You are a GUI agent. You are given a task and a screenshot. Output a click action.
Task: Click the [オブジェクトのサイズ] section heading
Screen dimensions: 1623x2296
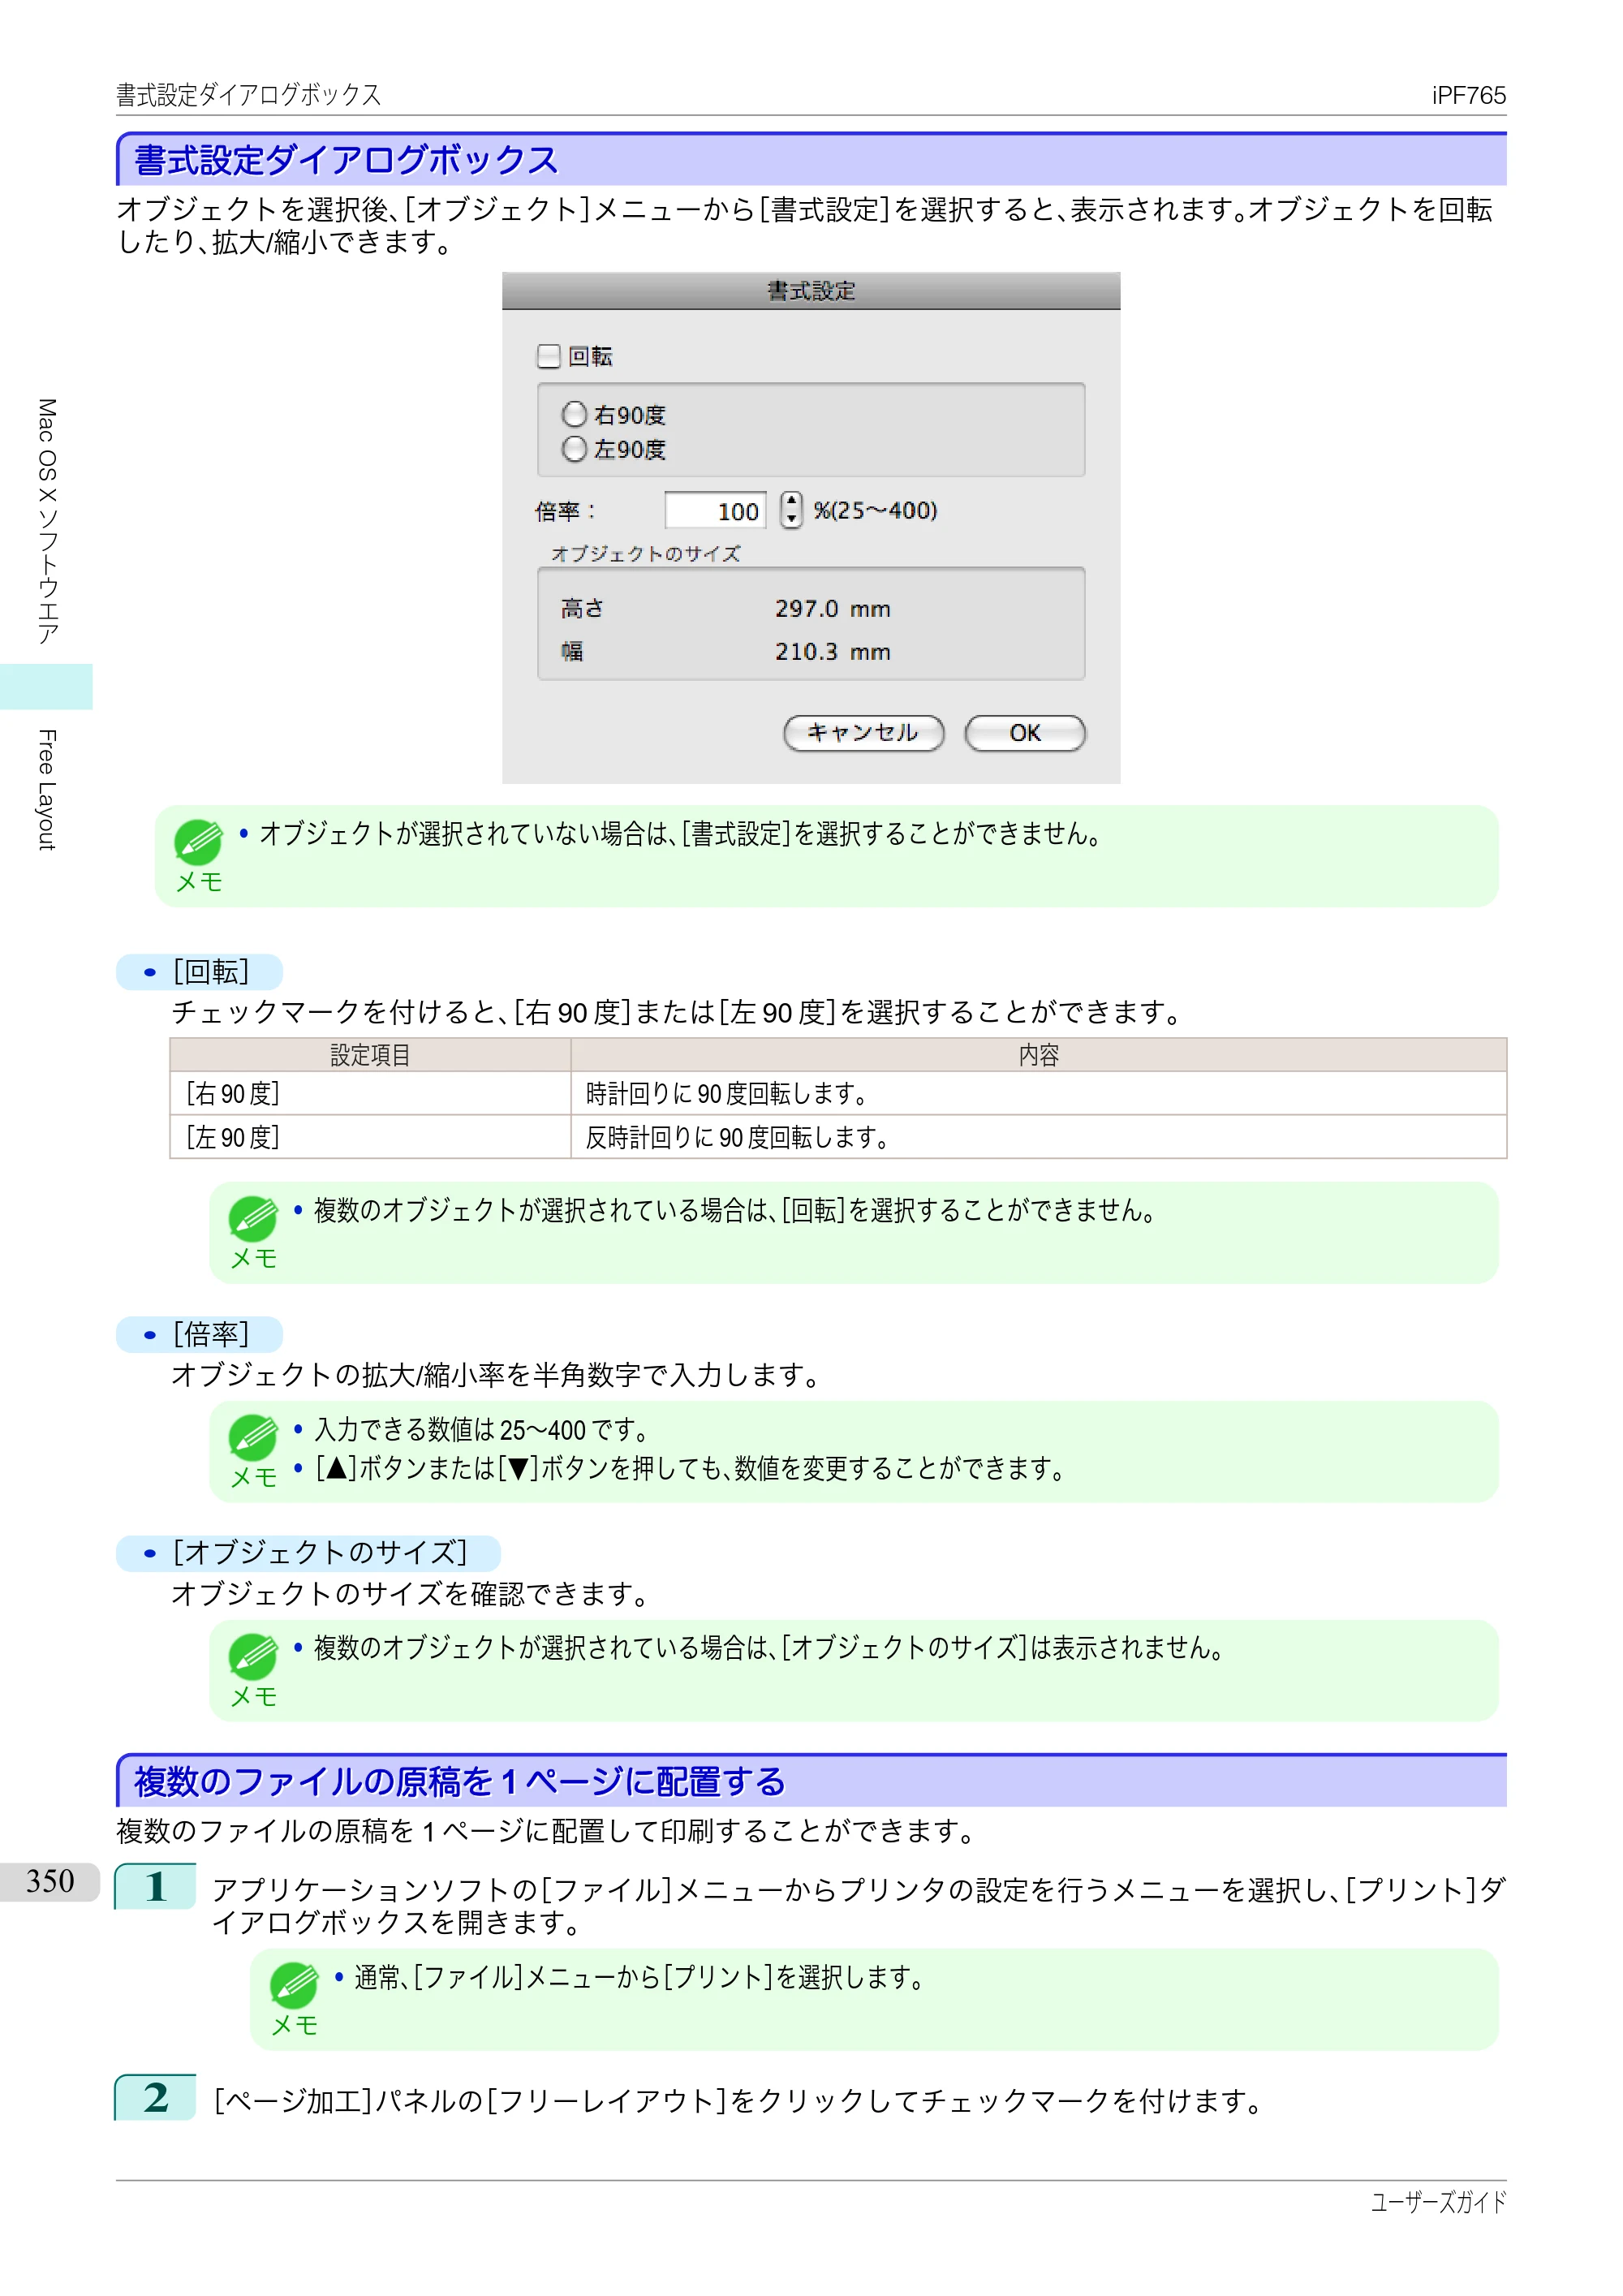(x=309, y=1553)
